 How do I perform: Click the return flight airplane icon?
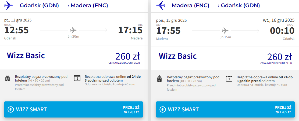tap(225, 30)
